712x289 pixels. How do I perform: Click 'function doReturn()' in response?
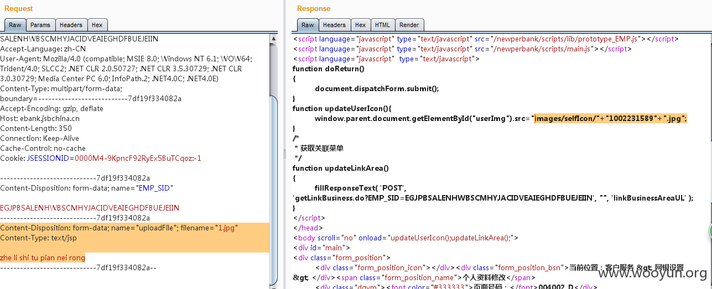click(329, 69)
